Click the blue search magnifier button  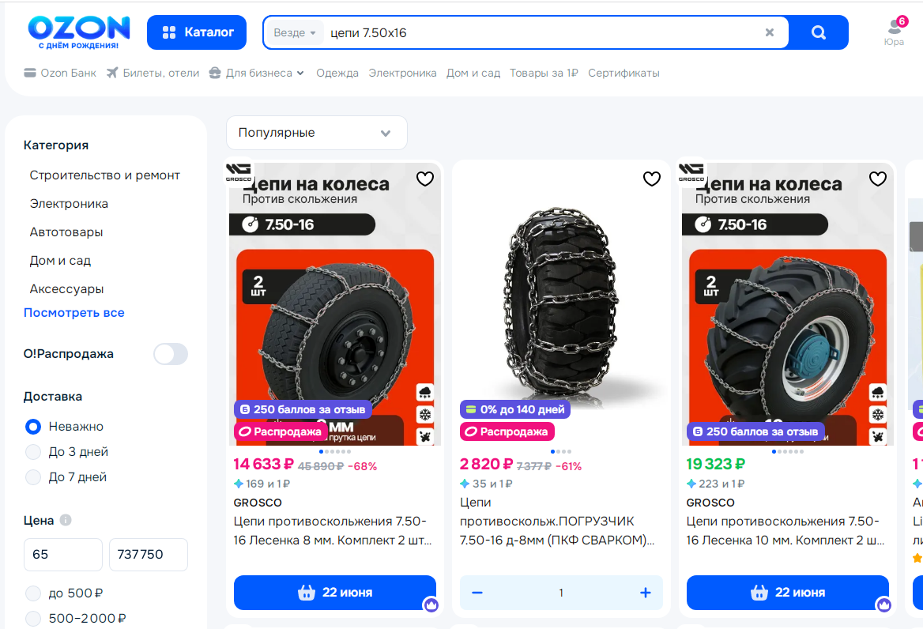pos(818,32)
